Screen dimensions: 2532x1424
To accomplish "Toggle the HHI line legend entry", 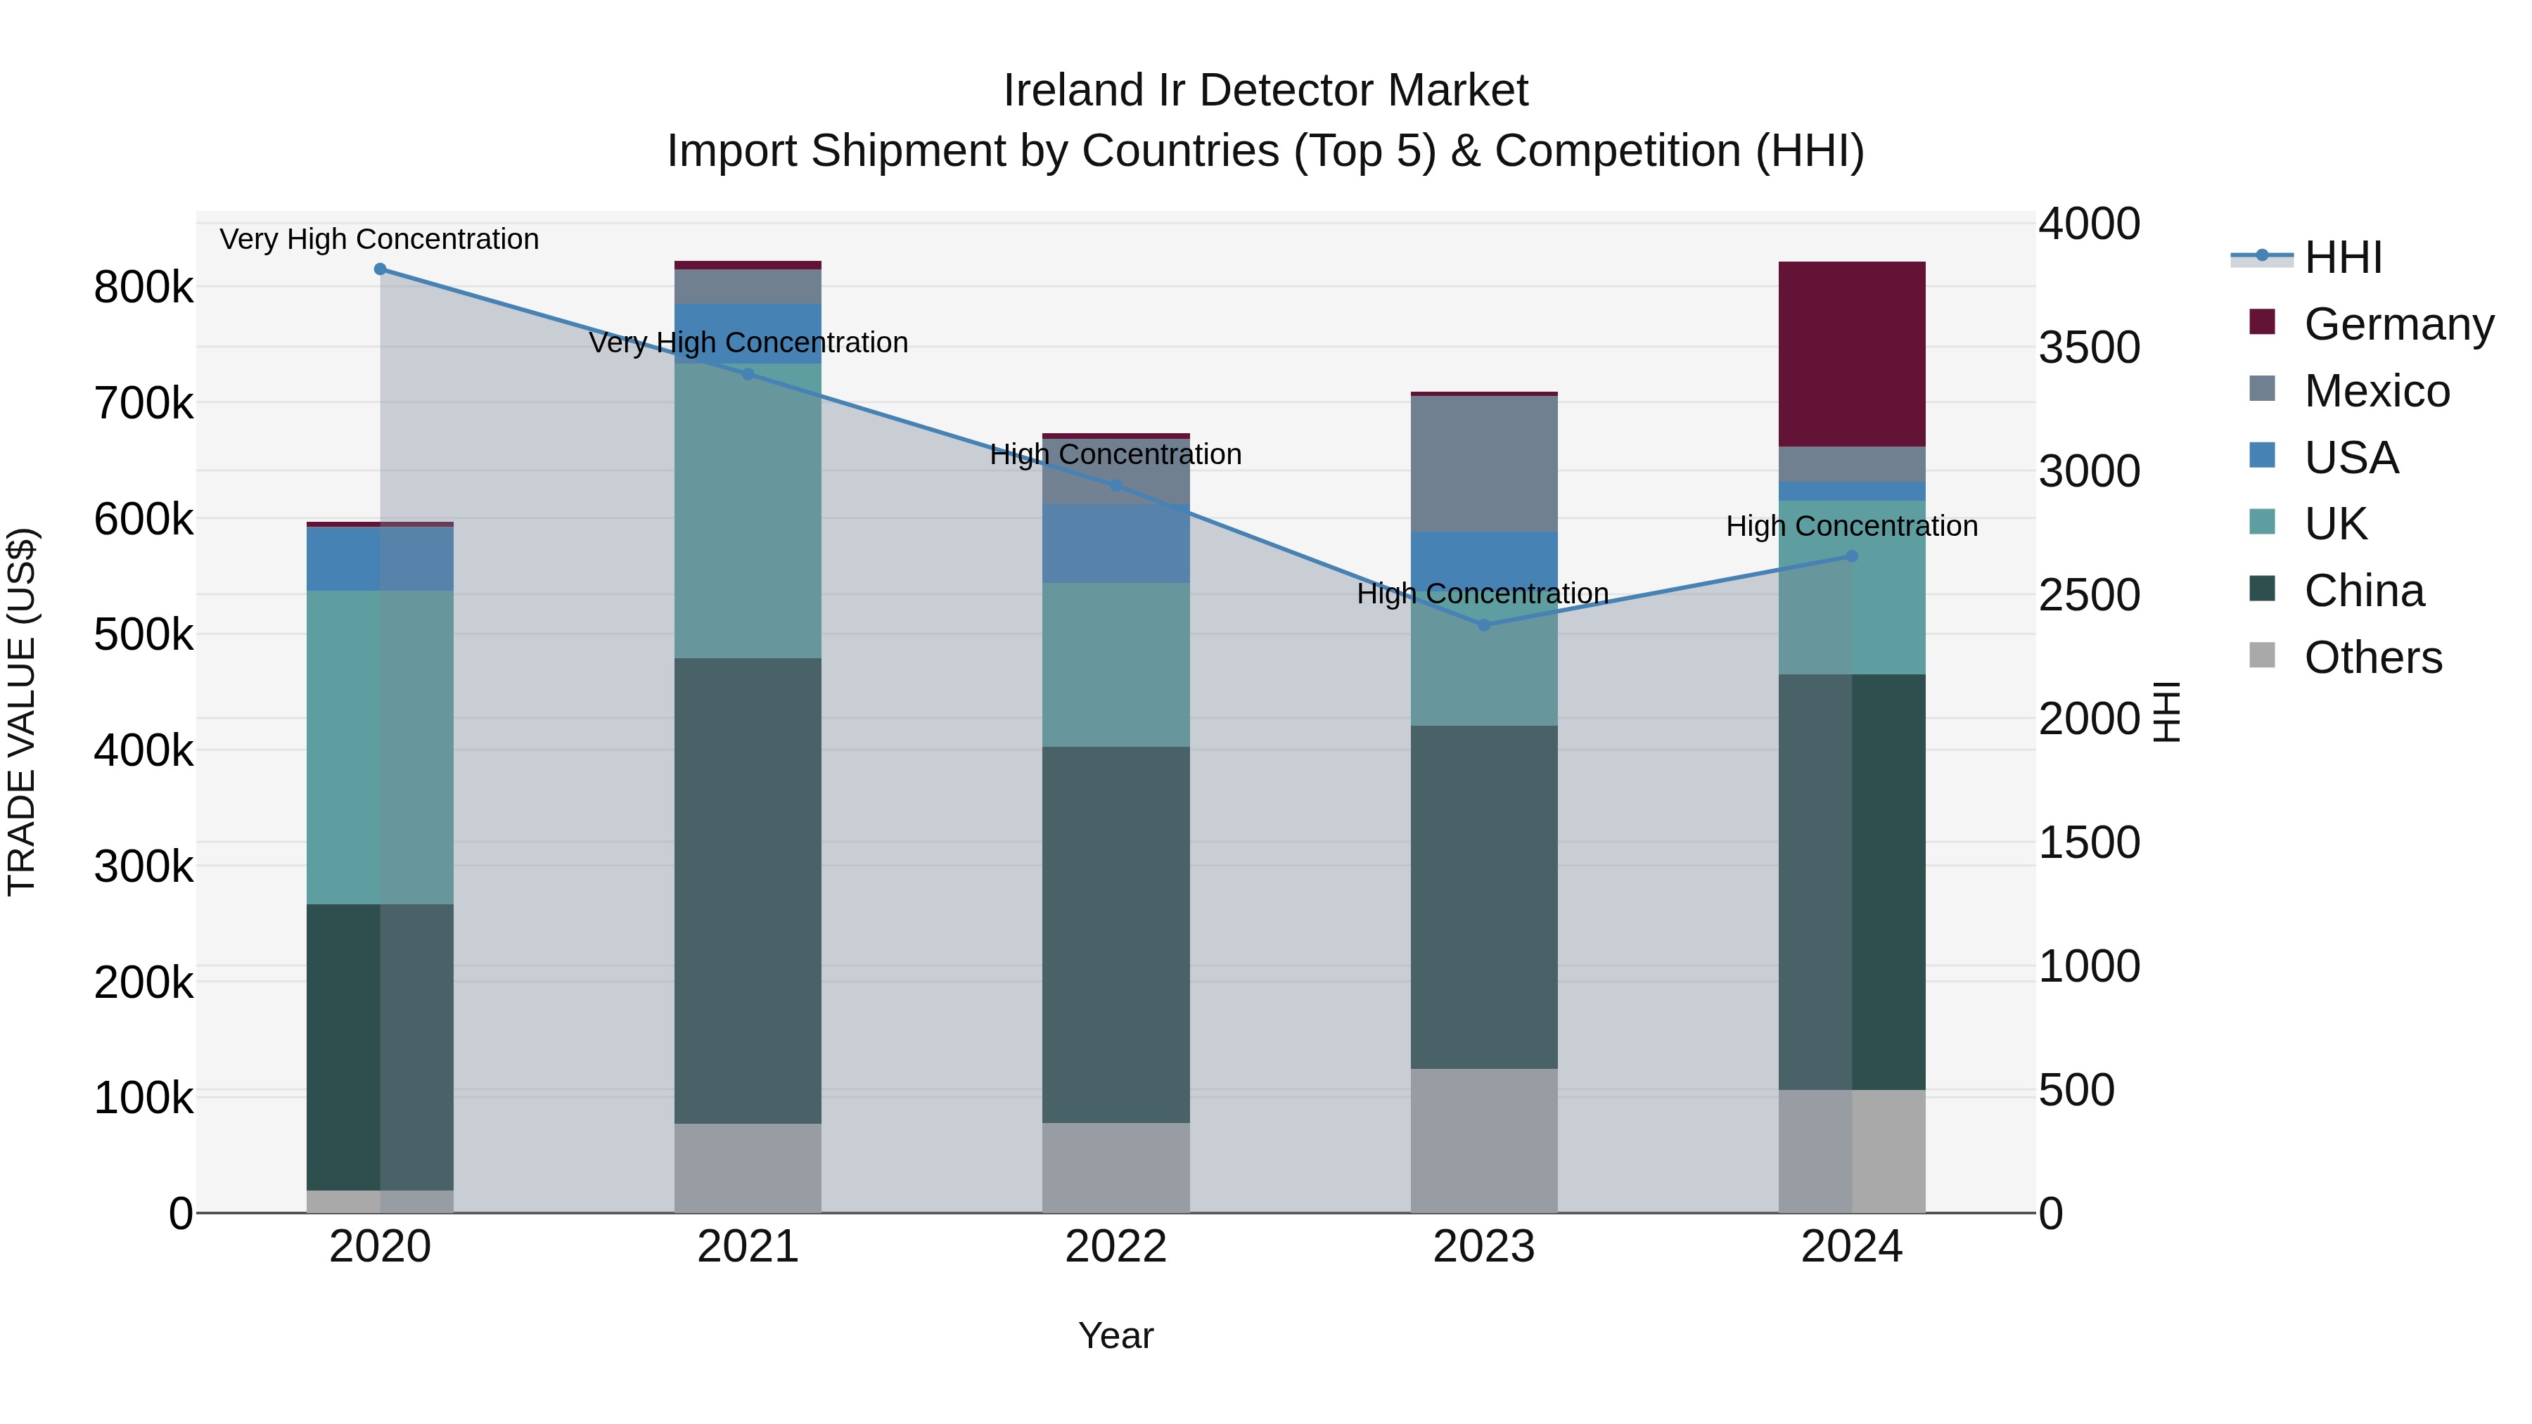I will 2306,257.
